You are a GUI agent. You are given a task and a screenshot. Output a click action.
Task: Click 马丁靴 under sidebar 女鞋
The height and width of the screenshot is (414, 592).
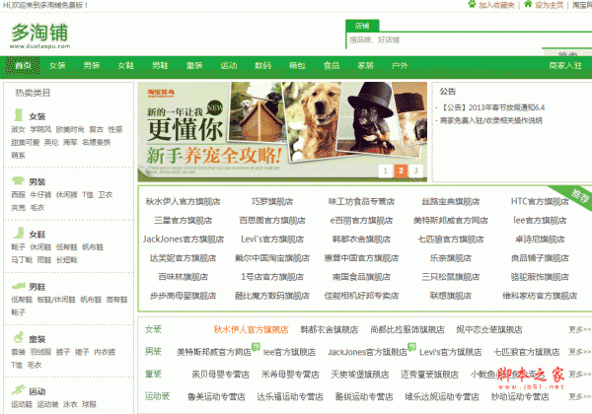coord(22,260)
